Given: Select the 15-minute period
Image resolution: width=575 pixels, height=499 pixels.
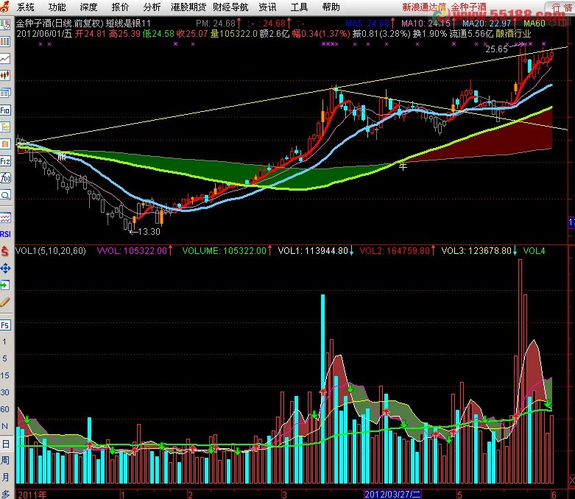Looking at the screenshot, I should click(x=4, y=375).
